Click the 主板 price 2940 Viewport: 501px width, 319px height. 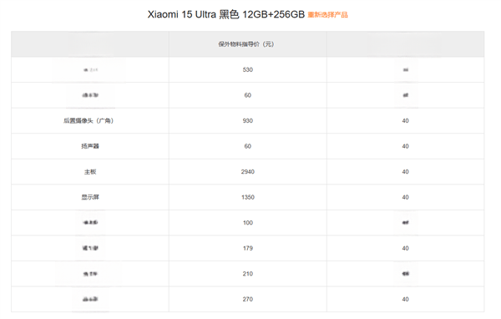pyautogui.click(x=248, y=172)
